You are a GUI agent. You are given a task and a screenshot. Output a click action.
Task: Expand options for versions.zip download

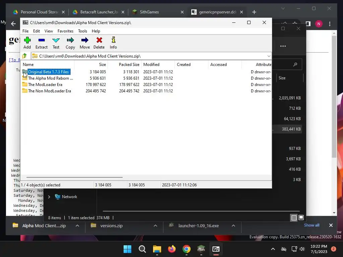pos(155,226)
